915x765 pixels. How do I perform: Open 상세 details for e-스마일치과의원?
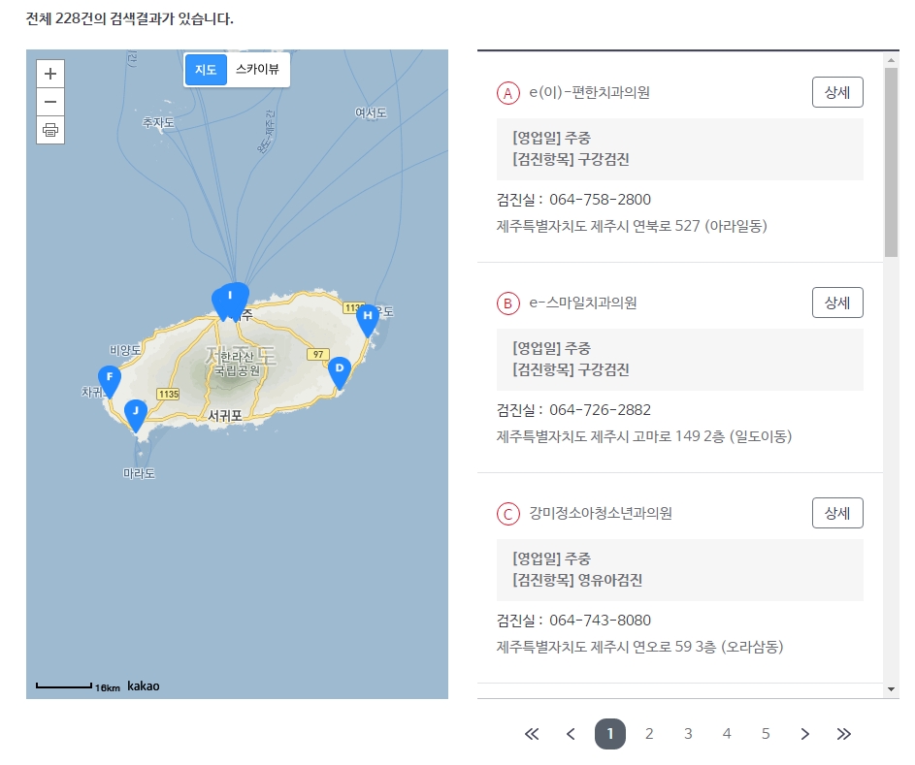(836, 303)
